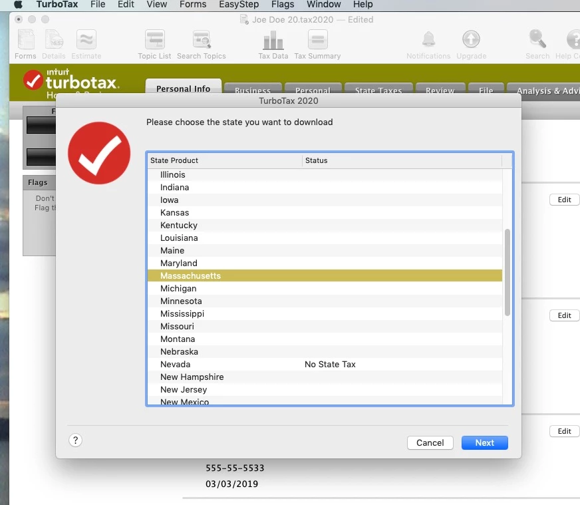Select Kansas in the state list

325,213
